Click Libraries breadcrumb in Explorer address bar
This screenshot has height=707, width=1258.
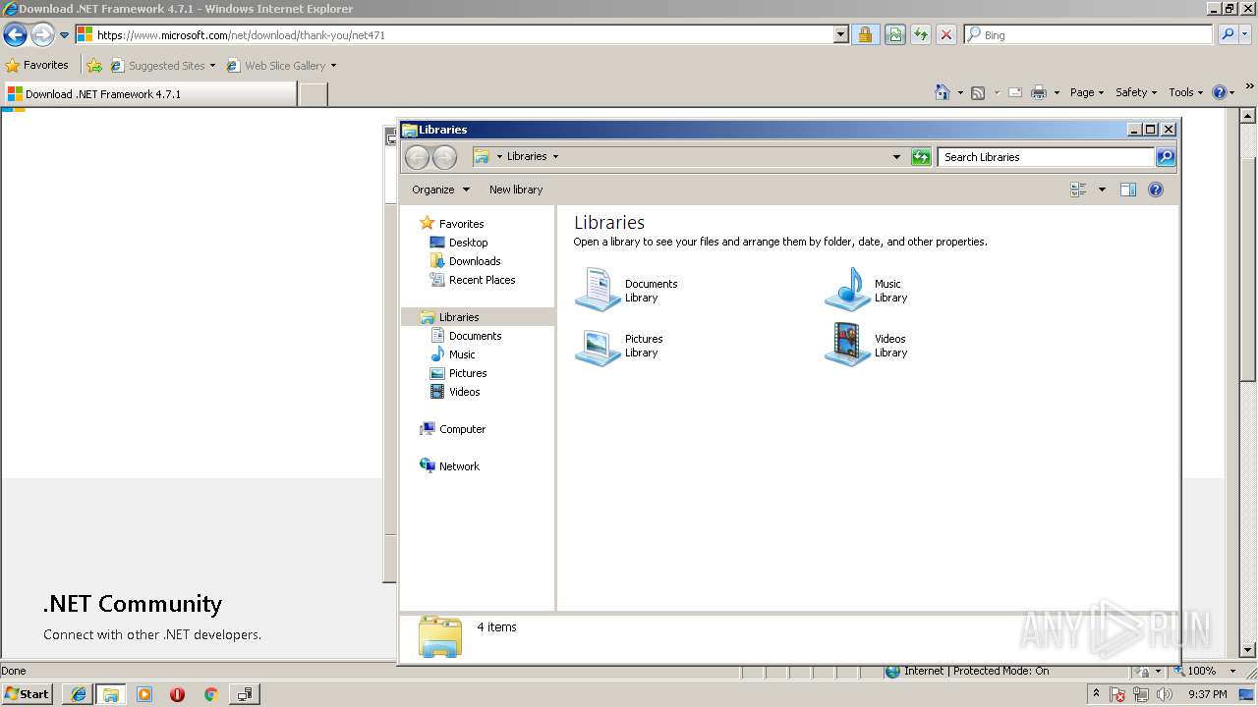click(527, 156)
